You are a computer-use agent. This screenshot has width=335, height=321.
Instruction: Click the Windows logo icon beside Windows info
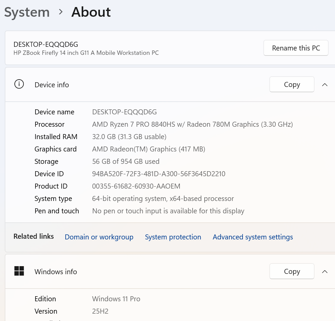19,271
